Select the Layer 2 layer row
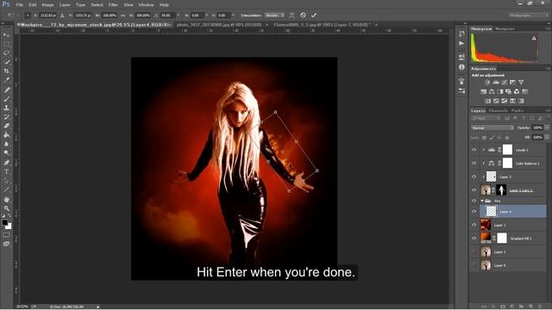552x310 pixels. tap(513, 225)
